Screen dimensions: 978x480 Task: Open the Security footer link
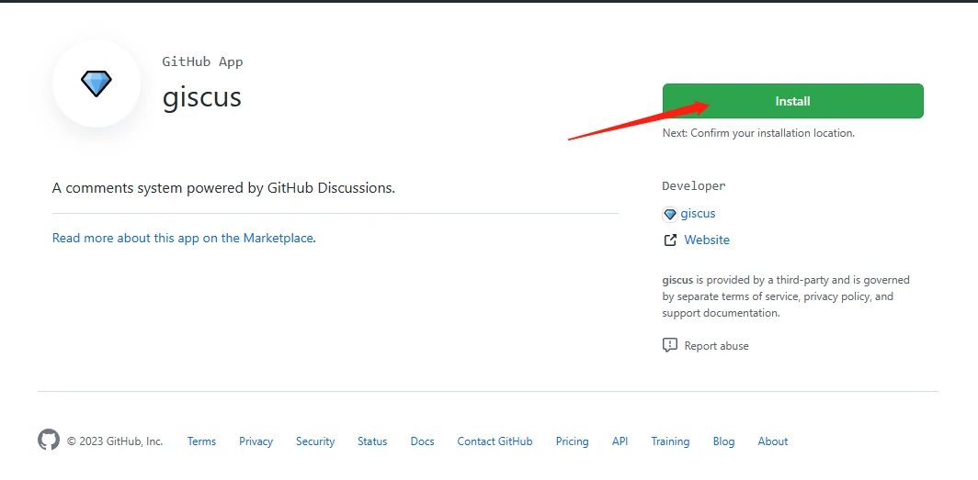(x=315, y=441)
